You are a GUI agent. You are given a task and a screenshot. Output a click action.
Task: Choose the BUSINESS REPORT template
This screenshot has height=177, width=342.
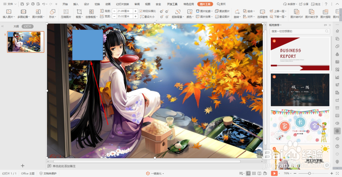point(300,54)
